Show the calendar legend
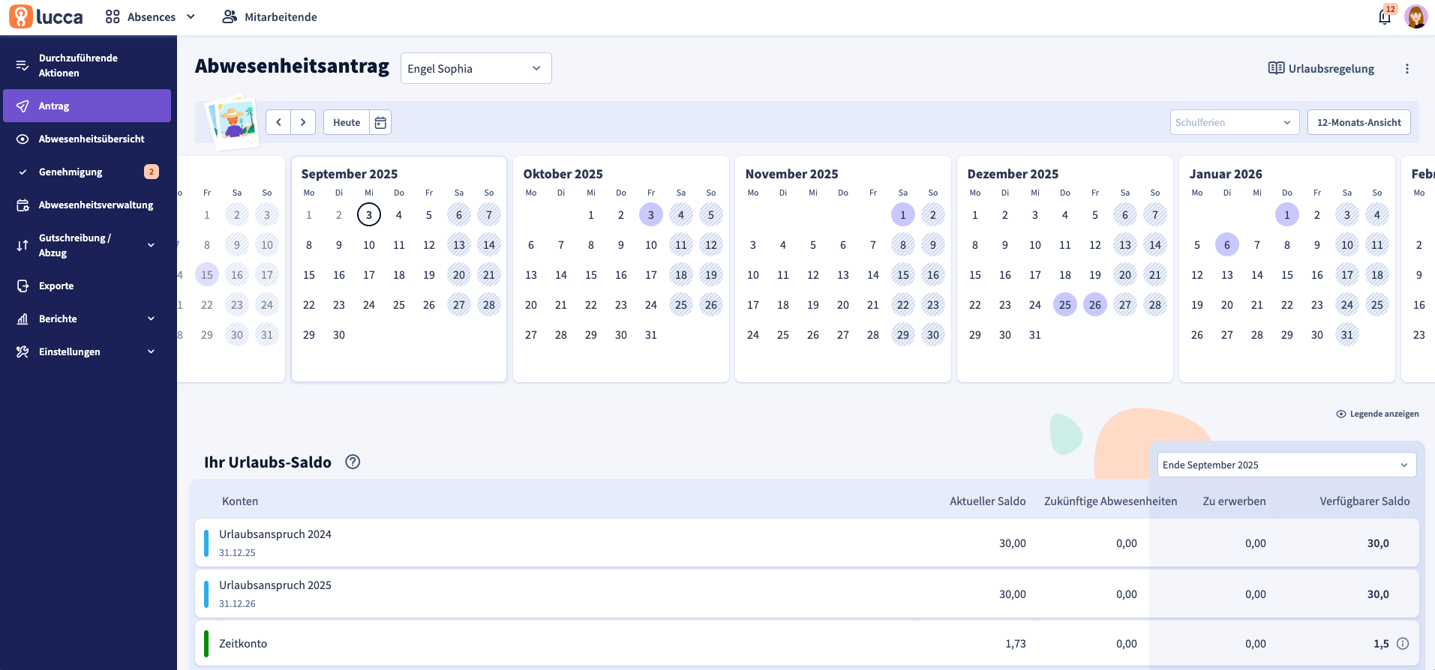Screen dimensions: 1435x670 click(x=1377, y=414)
